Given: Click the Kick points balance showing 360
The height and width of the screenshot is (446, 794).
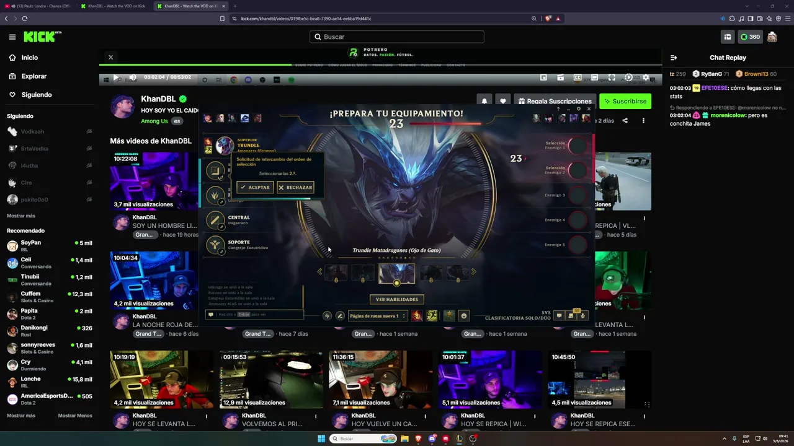Looking at the screenshot, I should pyautogui.click(x=750, y=37).
